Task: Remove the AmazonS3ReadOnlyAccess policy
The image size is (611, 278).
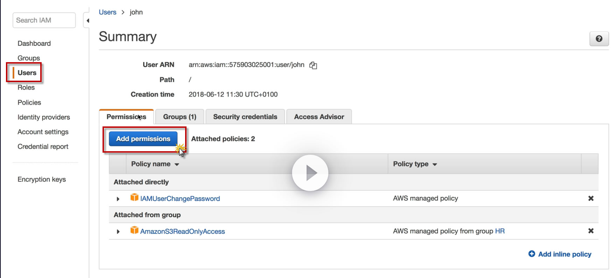Action: 591,231
